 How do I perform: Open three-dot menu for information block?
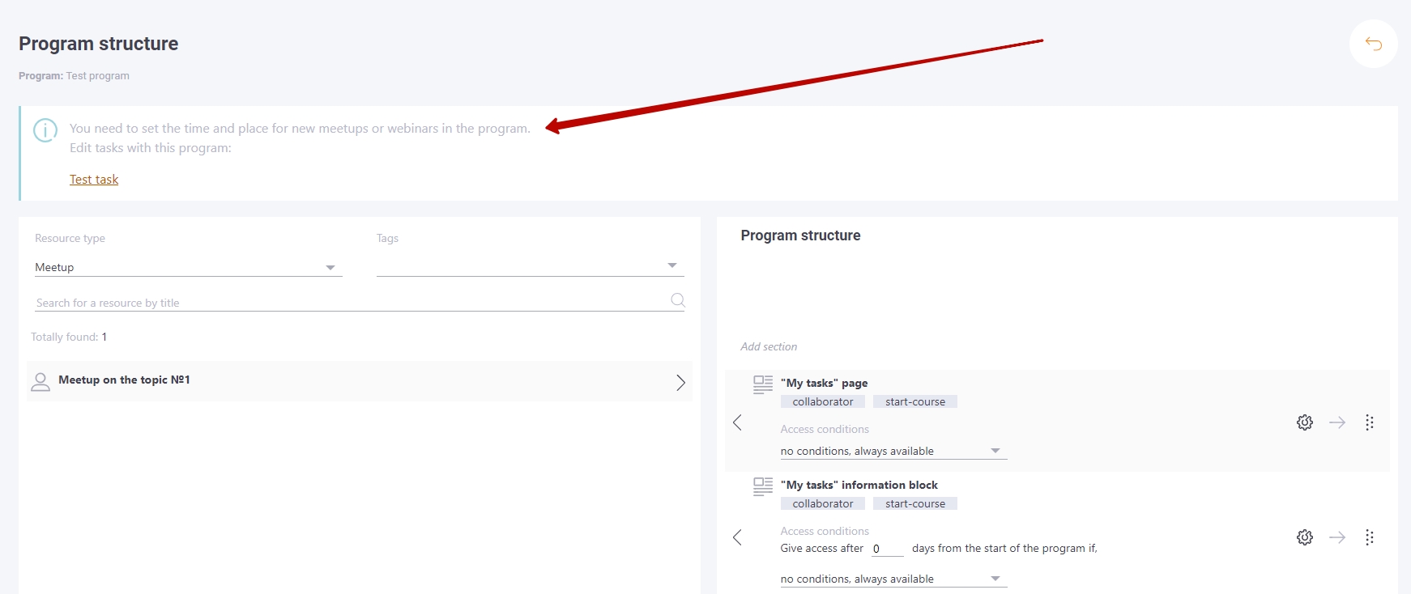tap(1370, 537)
